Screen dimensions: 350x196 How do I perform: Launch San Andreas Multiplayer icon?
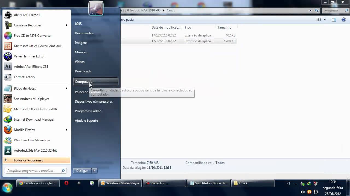8,99
